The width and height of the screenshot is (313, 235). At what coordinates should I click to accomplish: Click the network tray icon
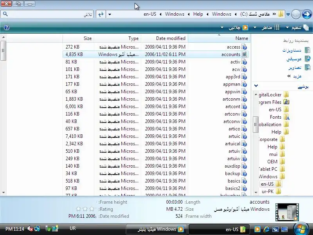37,228
